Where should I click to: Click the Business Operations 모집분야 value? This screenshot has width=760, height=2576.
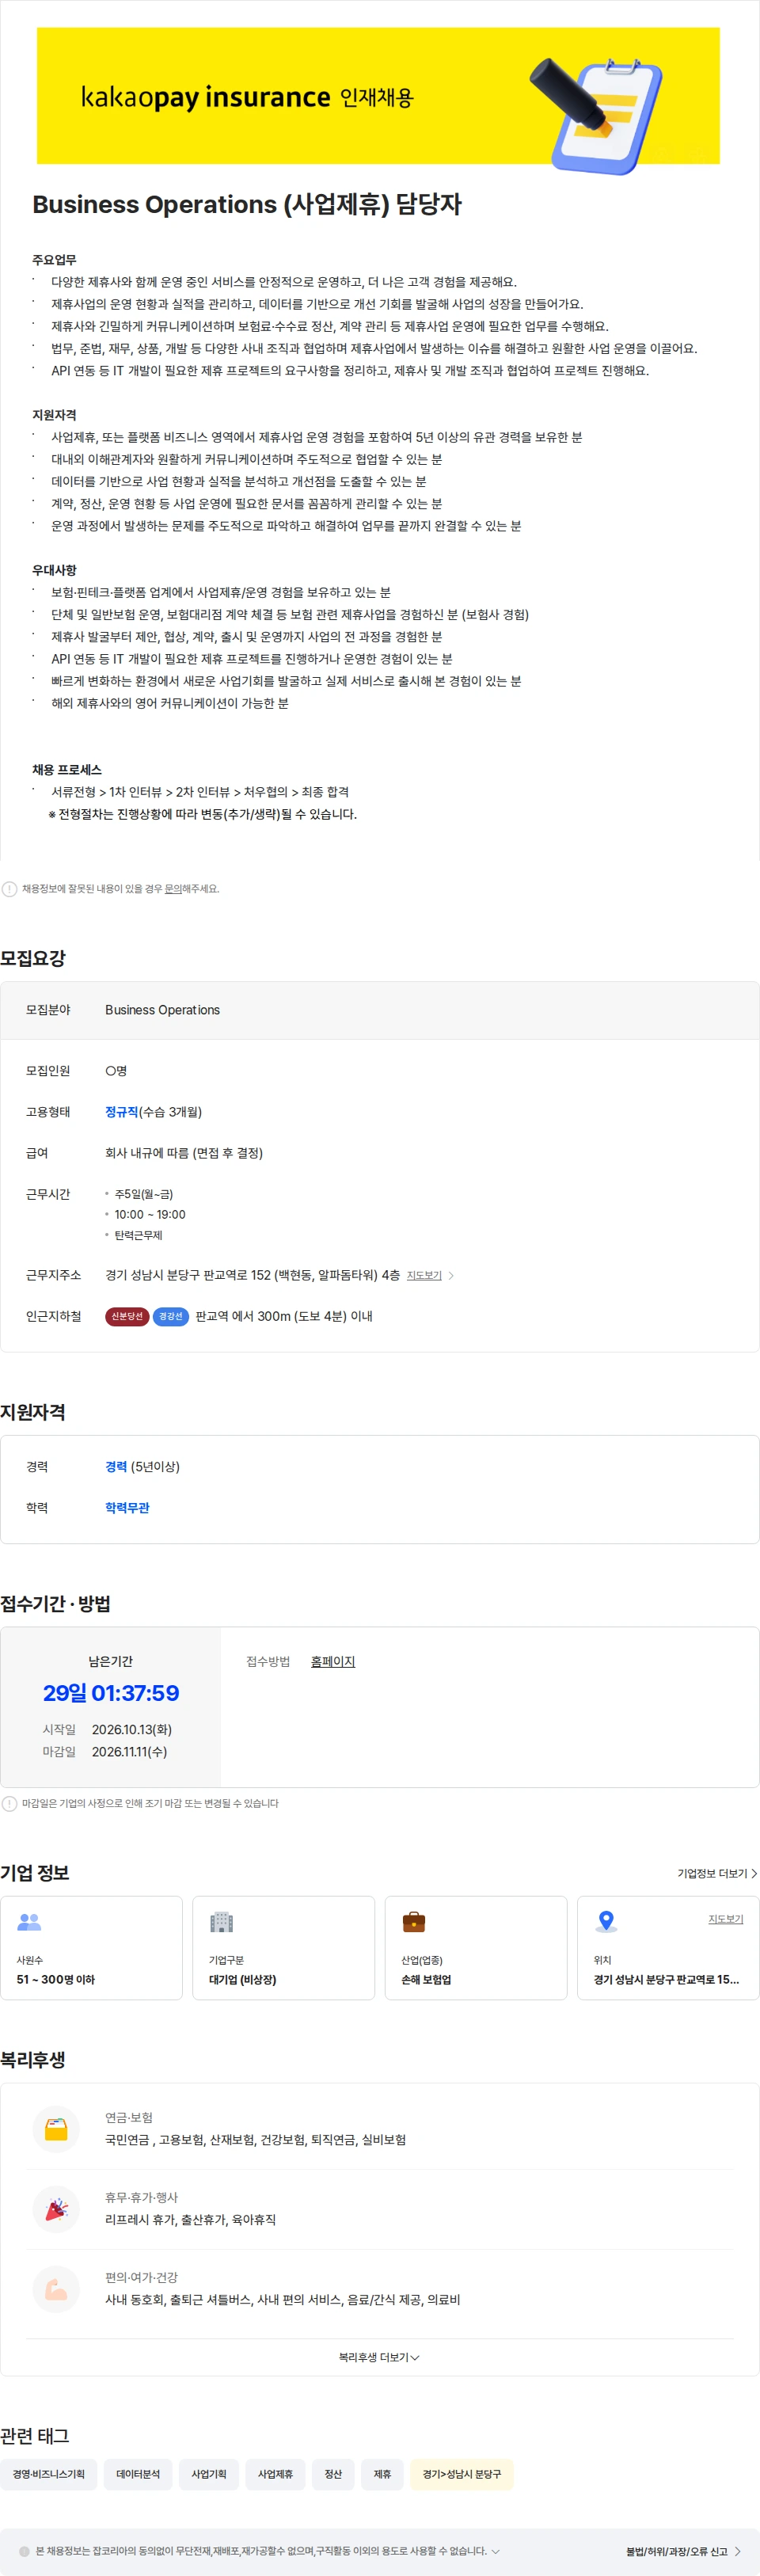click(x=163, y=1010)
